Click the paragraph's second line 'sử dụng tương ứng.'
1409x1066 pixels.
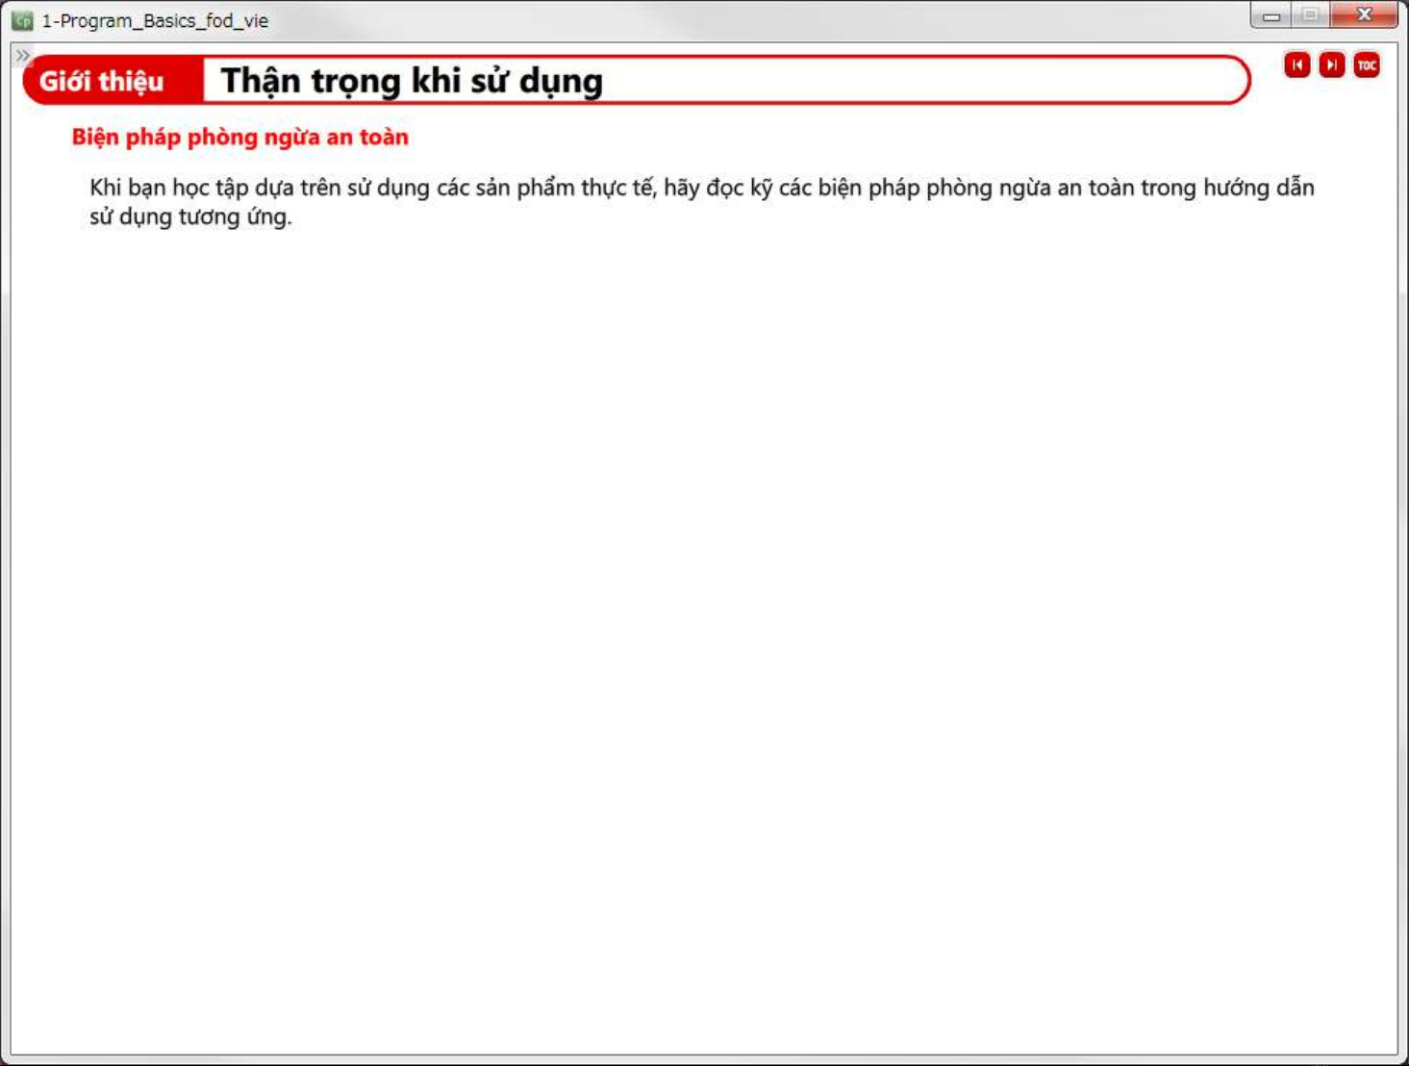click(x=190, y=216)
